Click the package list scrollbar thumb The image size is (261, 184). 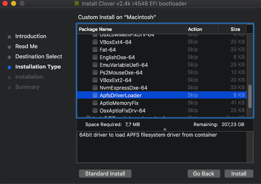pyautogui.click(x=250, y=96)
